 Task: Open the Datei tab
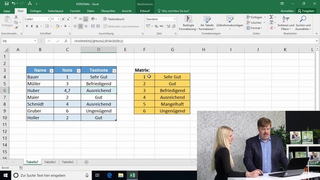pos(6,11)
